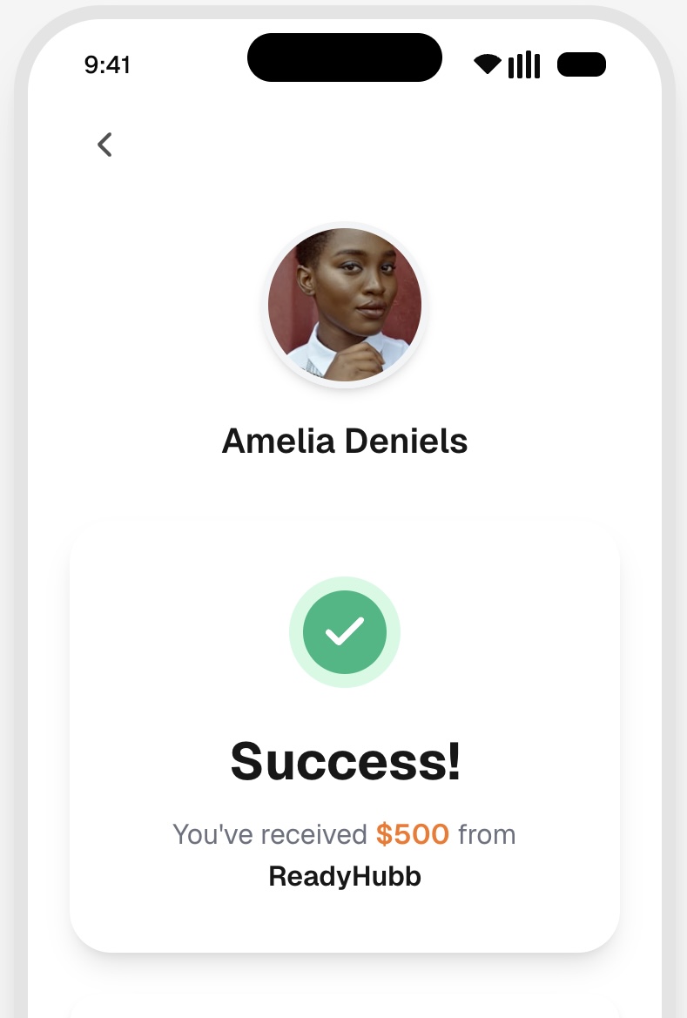Image resolution: width=687 pixels, height=1018 pixels.
Task: Go back using the left chevron arrow
Action: tap(104, 145)
